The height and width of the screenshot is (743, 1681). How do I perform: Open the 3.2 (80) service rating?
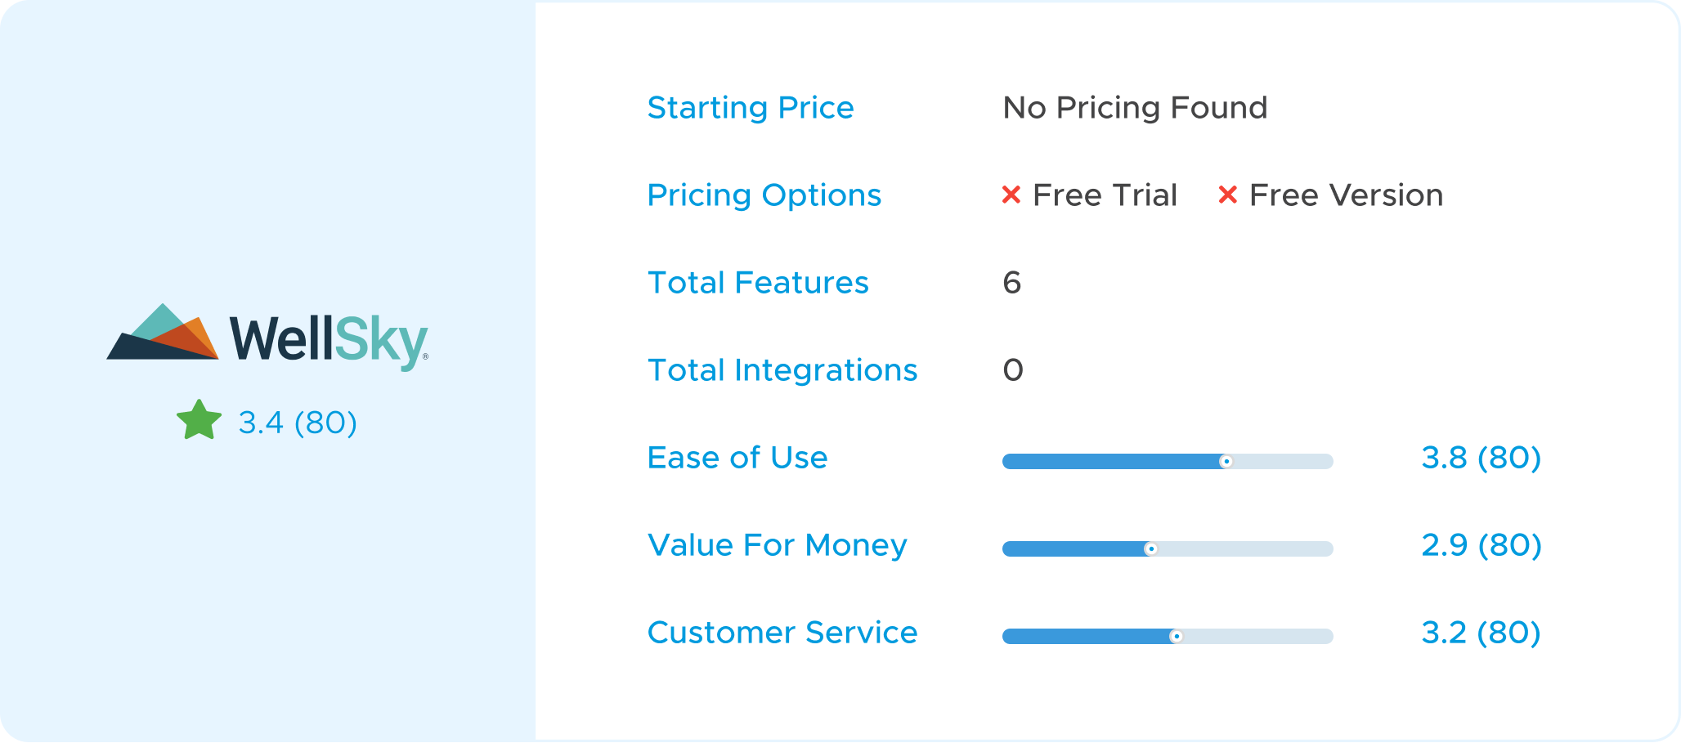(x=1482, y=633)
